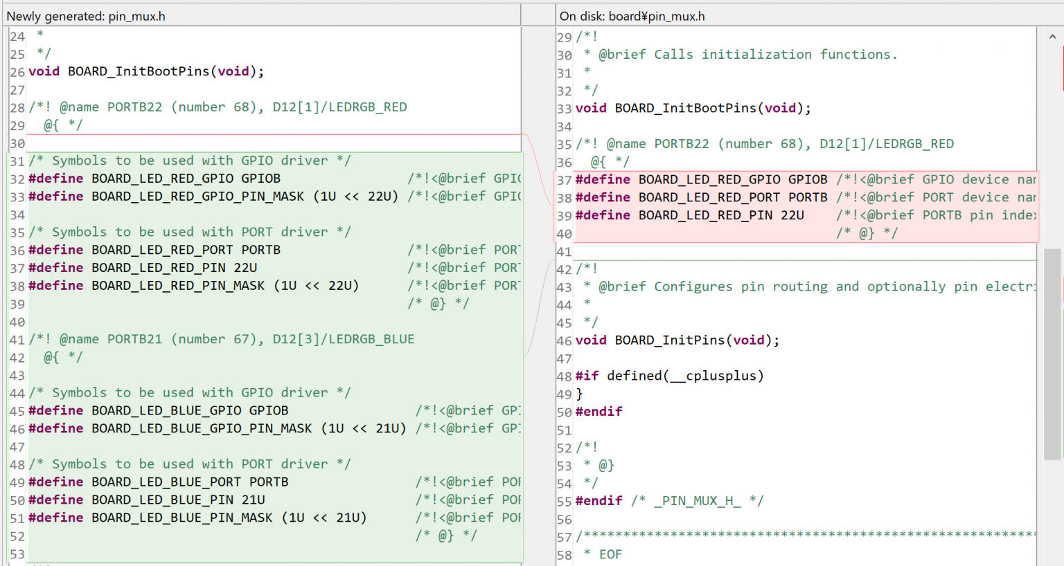Screen dimensions: 1064x566
Task: Click the '@brief Calls initialization functions' comment
Action: click(747, 55)
